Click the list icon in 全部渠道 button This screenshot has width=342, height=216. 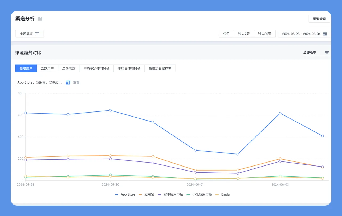(x=37, y=34)
